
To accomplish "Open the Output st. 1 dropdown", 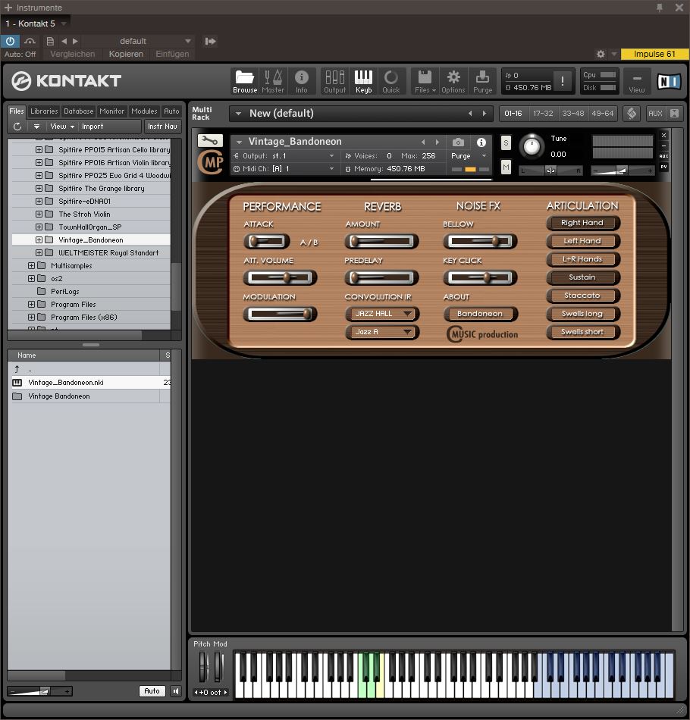I will click(284, 156).
